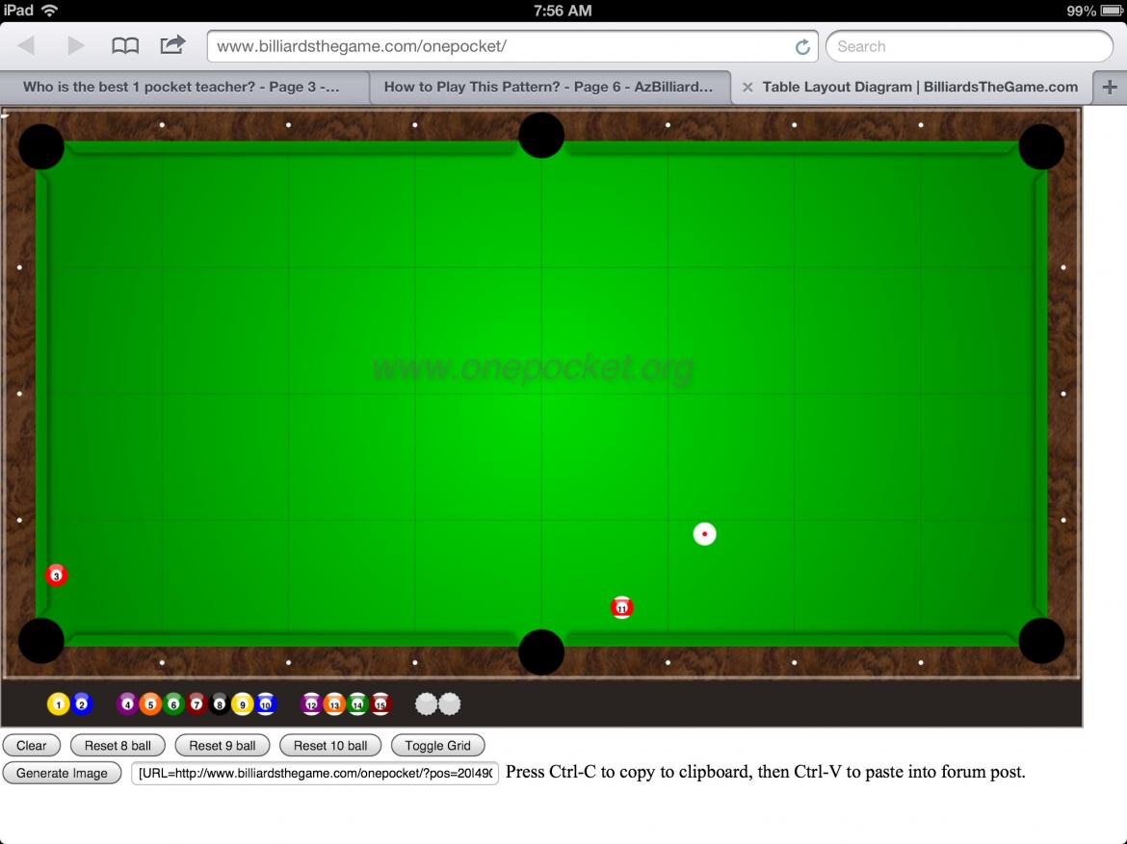The width and height of the screenshot is (1127, 844).
Task: Click the striped 15 ball in the tray
Action: click(380, 704)
